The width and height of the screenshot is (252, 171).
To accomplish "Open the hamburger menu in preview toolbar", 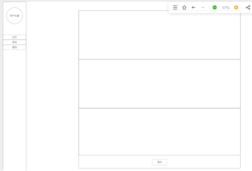I will click(175, 7).
